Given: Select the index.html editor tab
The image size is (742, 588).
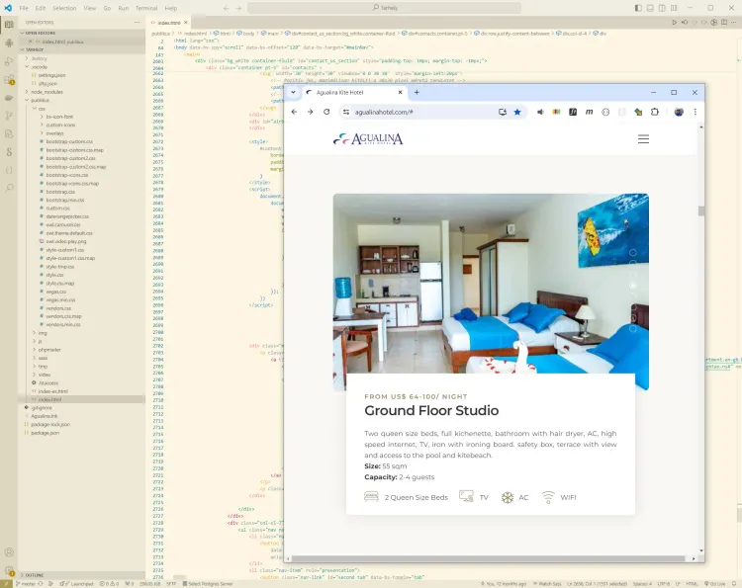Looking at the screenshot, I should pos(169,22).
